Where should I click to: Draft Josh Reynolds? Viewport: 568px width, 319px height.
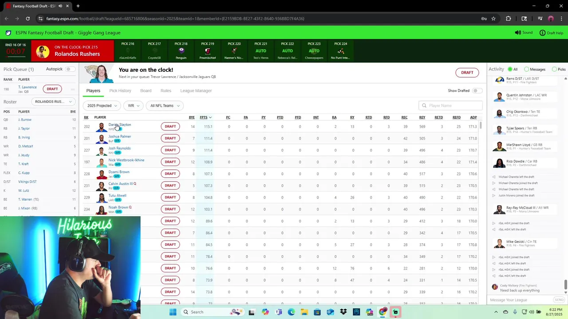pyautogui.click(x=170, y=150)
